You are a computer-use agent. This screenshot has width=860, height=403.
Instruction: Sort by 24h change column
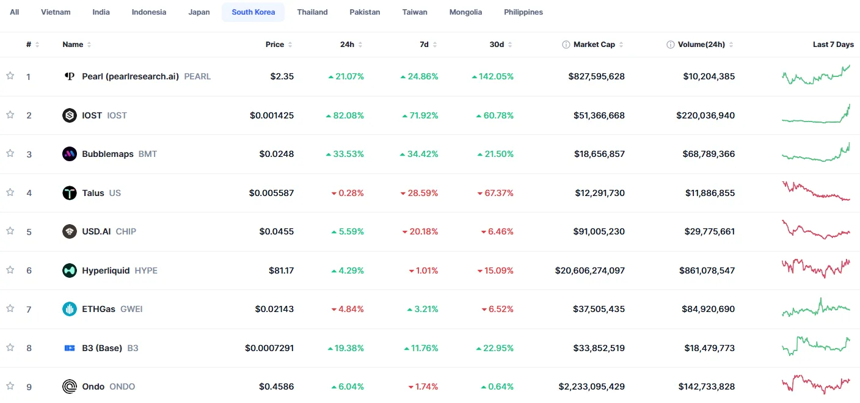(351, 45)
